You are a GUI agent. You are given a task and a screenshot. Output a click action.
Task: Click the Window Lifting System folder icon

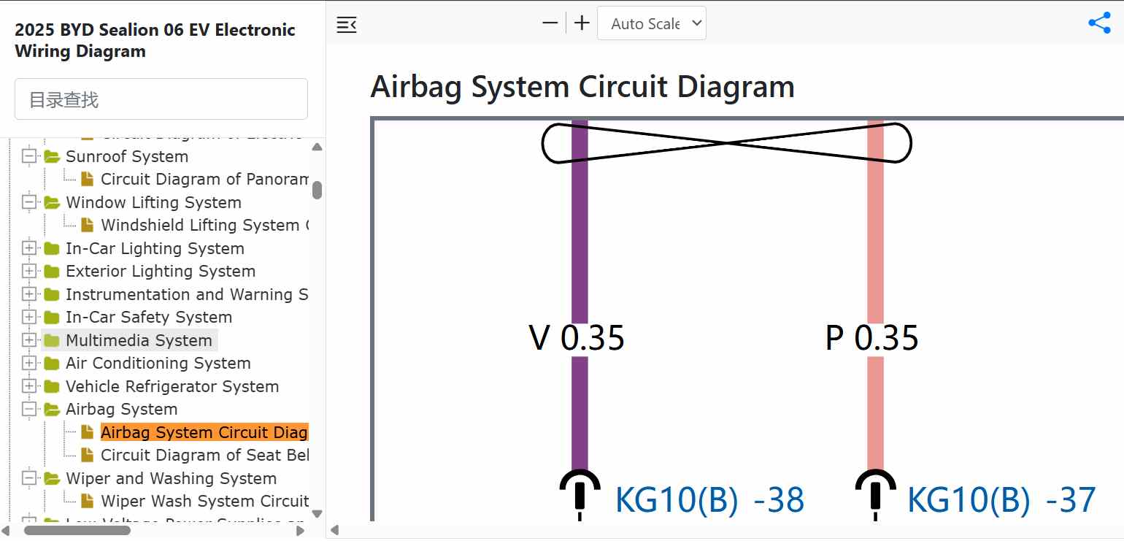click(x=51, y=202)
